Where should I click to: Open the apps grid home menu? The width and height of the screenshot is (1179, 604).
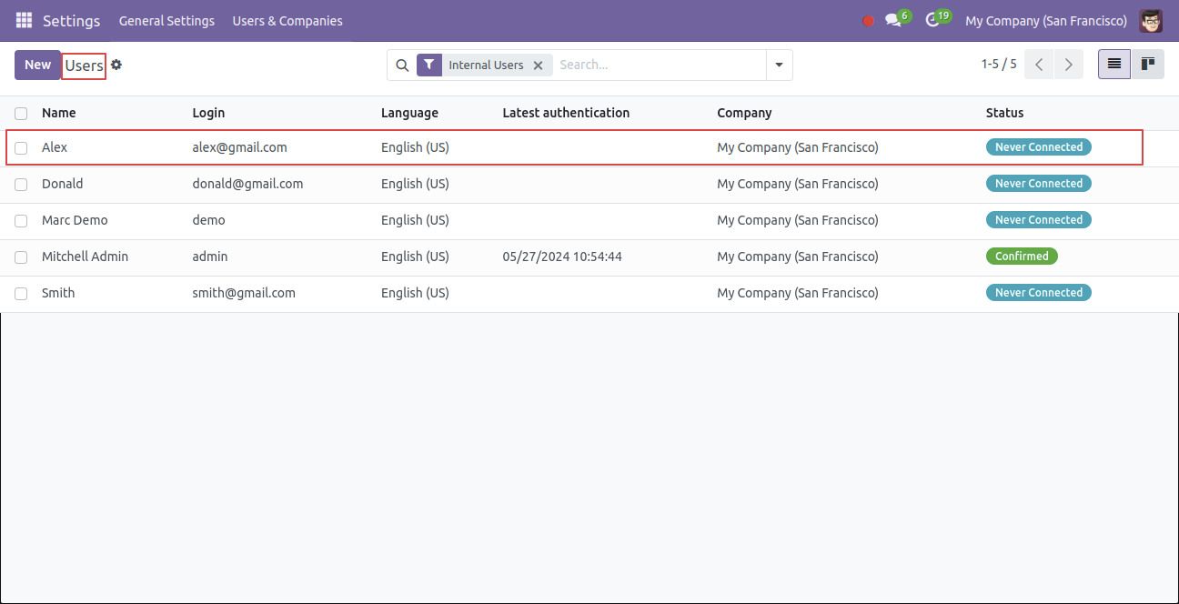coord(24,20)
